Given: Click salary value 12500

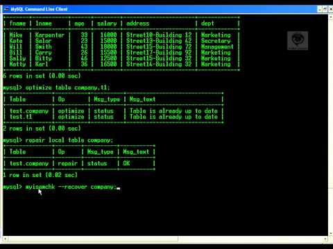Looking at the screenshot, I should click(x=108, y=58).
